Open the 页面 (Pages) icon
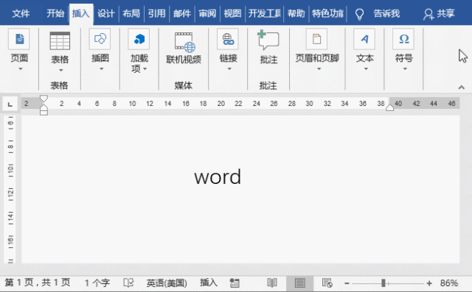This screenshot has height=292, width=472. click(19, 39)
